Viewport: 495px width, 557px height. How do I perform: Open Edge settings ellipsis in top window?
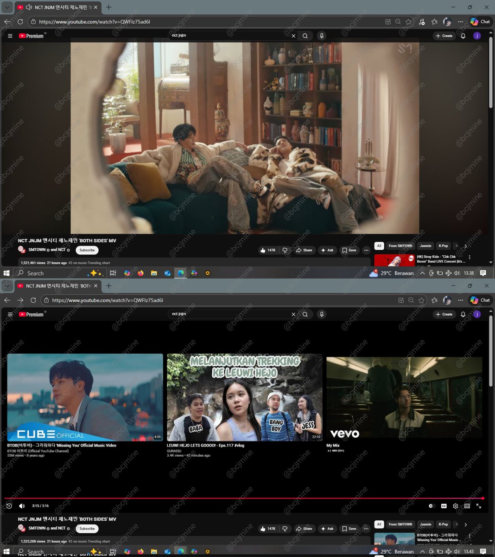tap(460, 22)
